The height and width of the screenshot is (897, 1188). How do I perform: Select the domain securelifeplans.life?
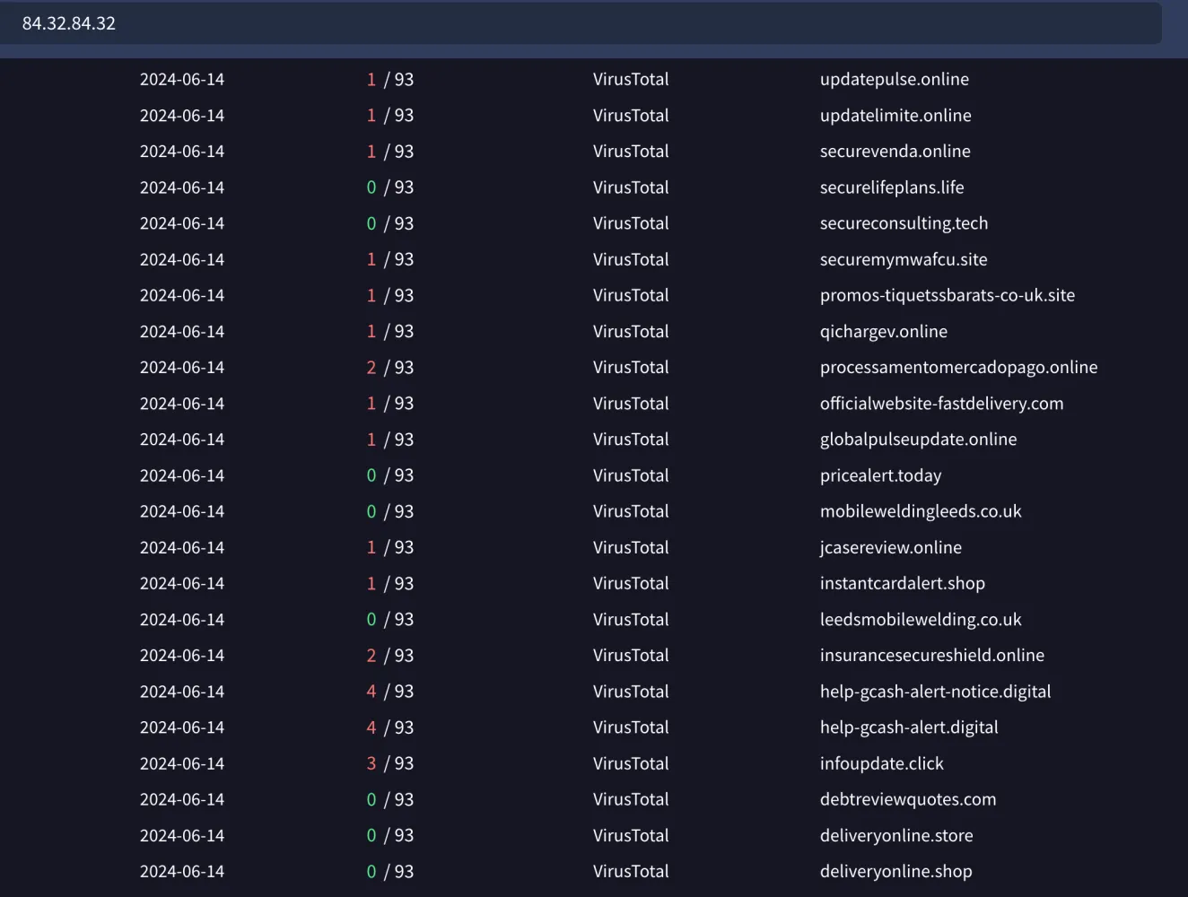(892, 187)
